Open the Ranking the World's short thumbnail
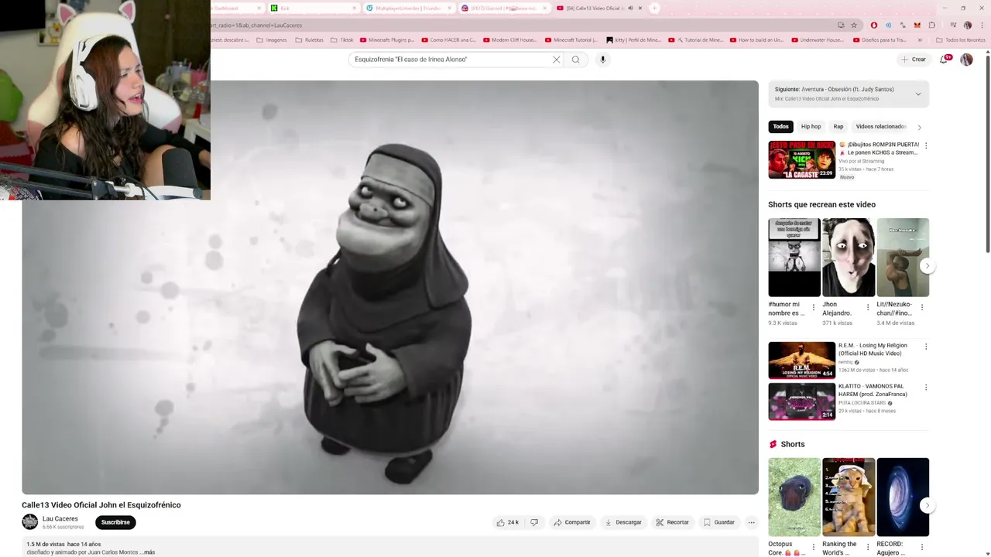This screenshot has width=991, height=557. click(x=849, y=497)
